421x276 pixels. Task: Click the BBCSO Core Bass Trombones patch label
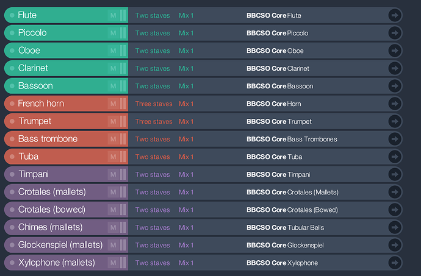point(292,139)
